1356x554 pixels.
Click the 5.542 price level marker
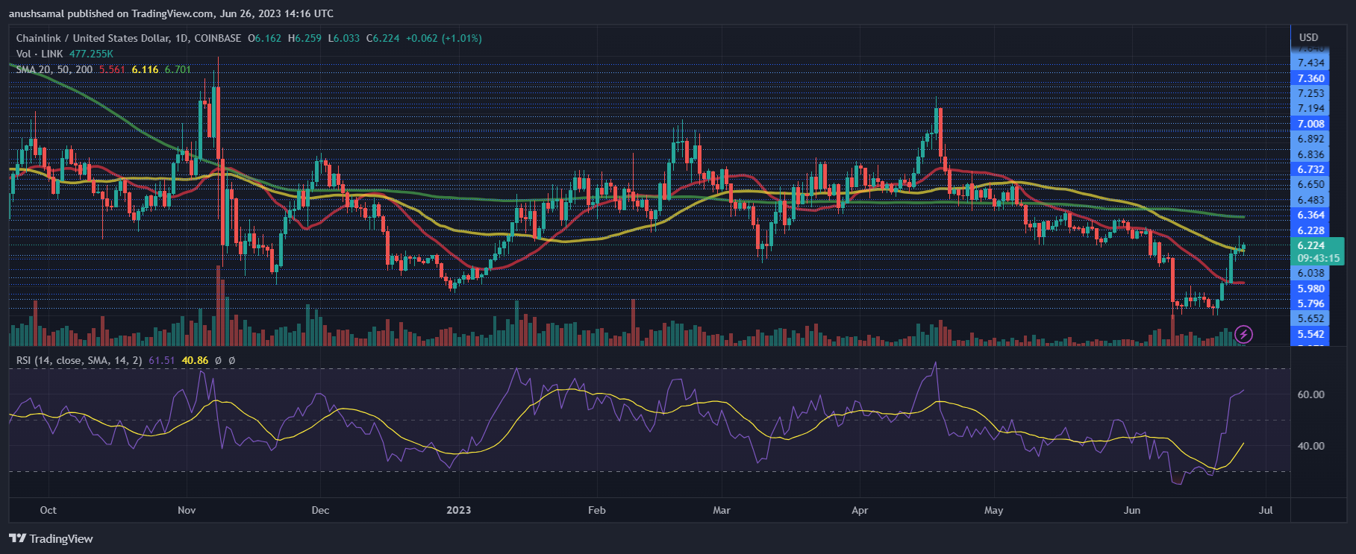click(x=1311, y=334)
